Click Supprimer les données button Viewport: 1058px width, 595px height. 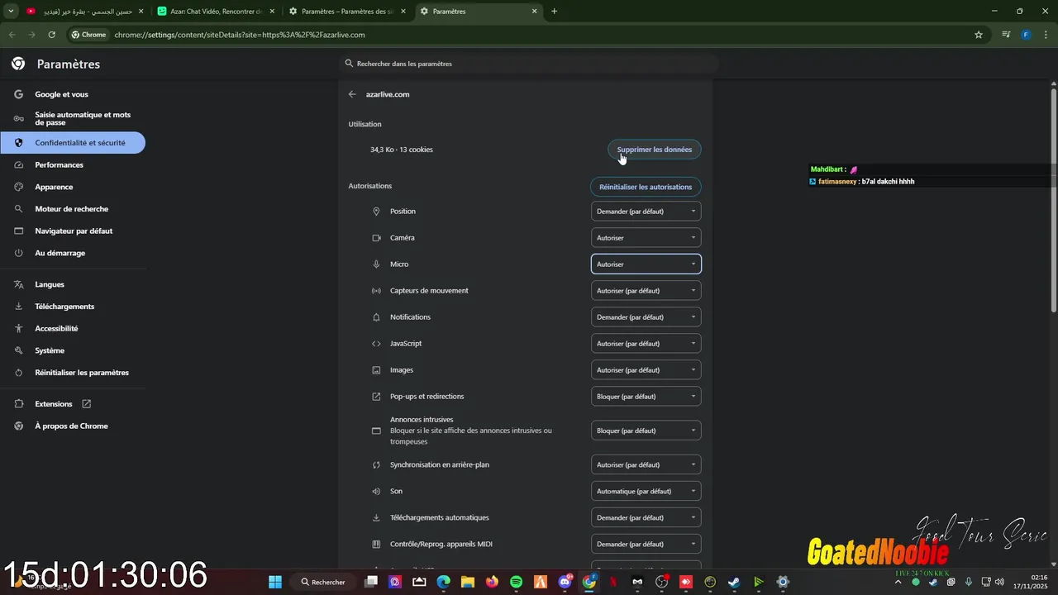pos(655,150)
